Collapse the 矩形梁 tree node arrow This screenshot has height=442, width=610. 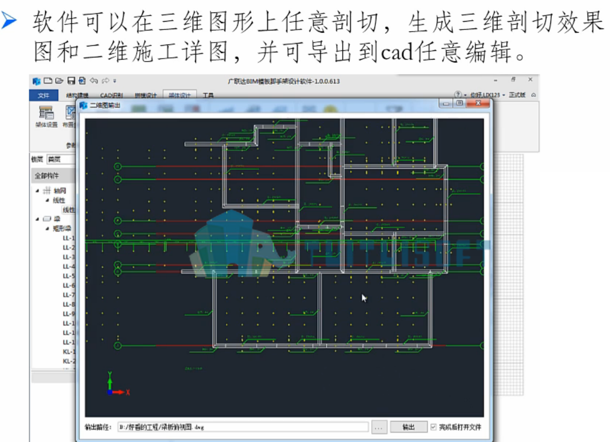tap(47, 229)
